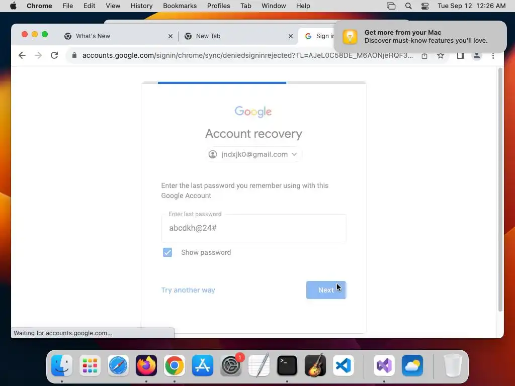Open the Apple menu
The height and width of the screenshot is (386, 515).
(13, 6)
